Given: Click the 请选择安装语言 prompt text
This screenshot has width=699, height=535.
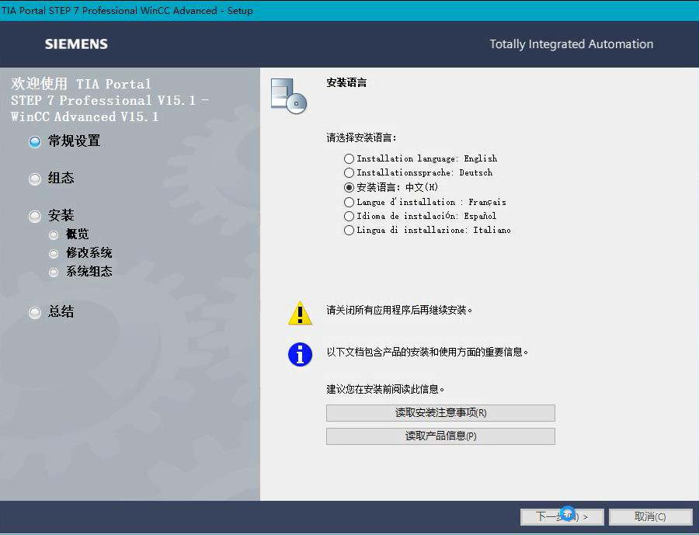Looking at the screenshot, I should (x=361, y=137).
